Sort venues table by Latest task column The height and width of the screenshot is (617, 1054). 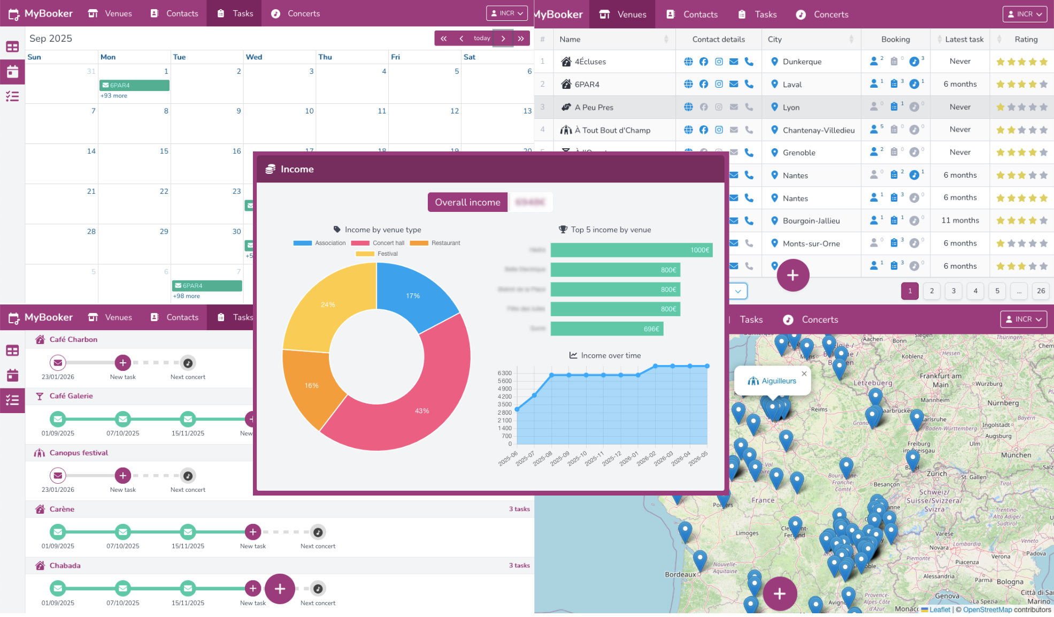pyautogui.click(x=940, y=39)
